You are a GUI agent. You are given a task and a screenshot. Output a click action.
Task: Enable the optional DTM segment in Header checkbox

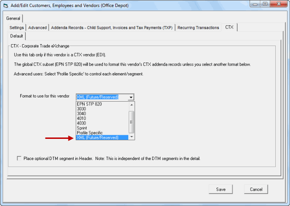coord(19,159)
